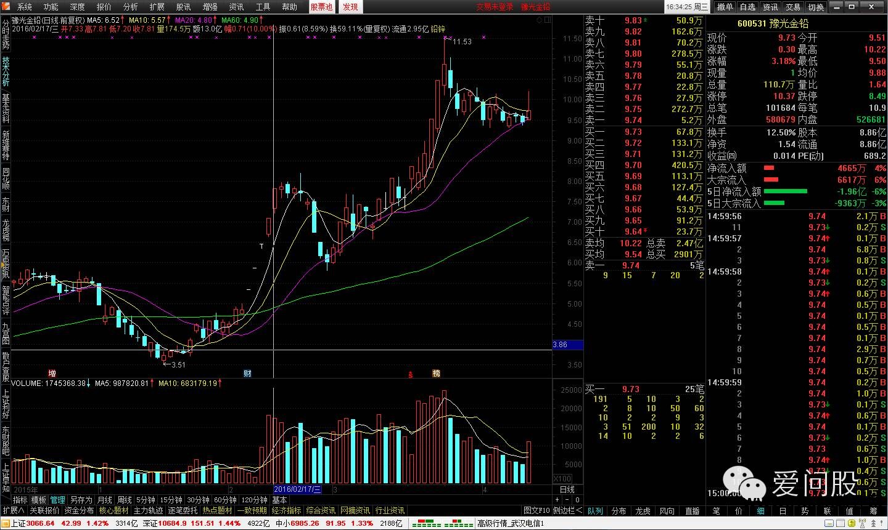Expand the 扩展 panel toggle

13,510
